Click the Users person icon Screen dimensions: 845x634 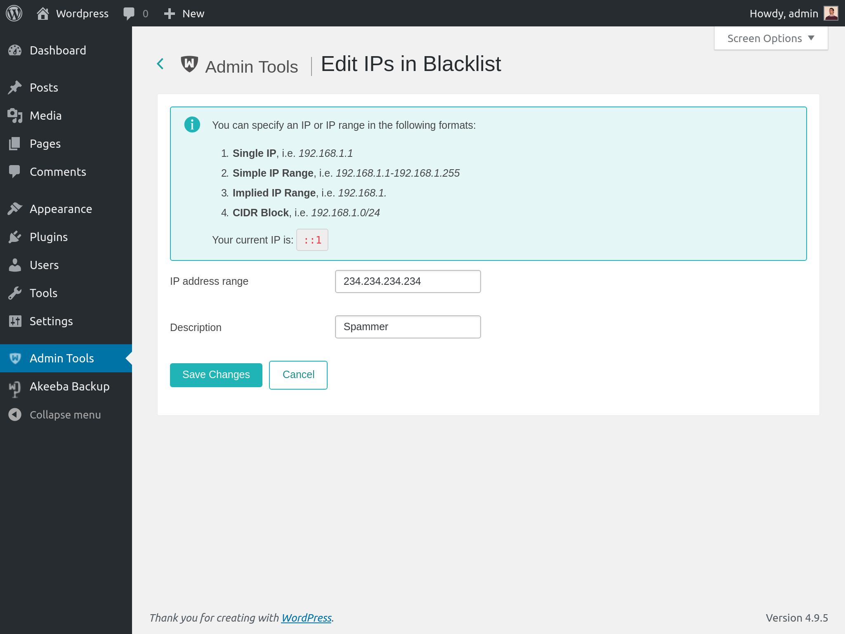(15, 265)
